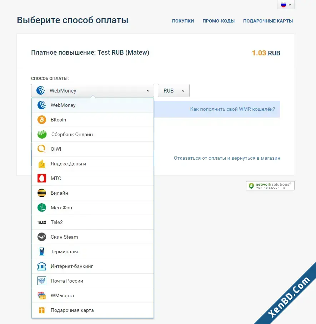This screenshot has height=324, width=316.
Task: Select МегаФон from the list
Action: pyautogui.click(x=92, y=208)
